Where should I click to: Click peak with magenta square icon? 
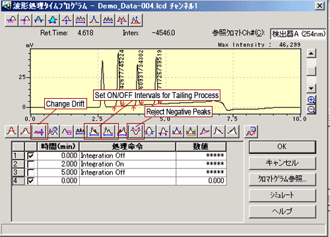67,132
